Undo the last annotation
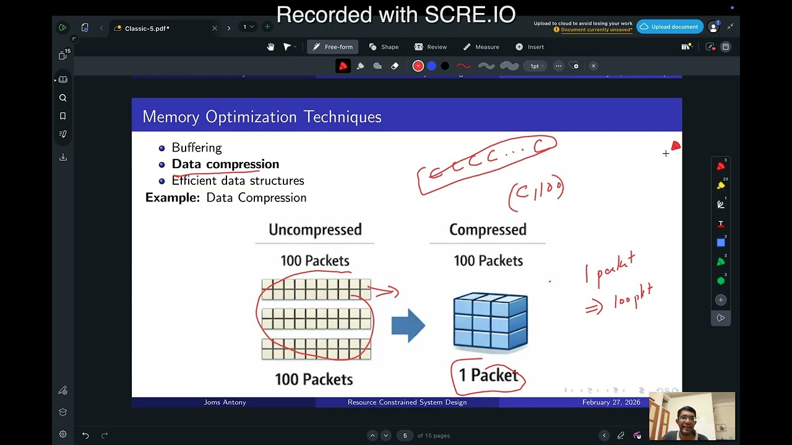Screen dimensions: 792x445 coord(85,436)
